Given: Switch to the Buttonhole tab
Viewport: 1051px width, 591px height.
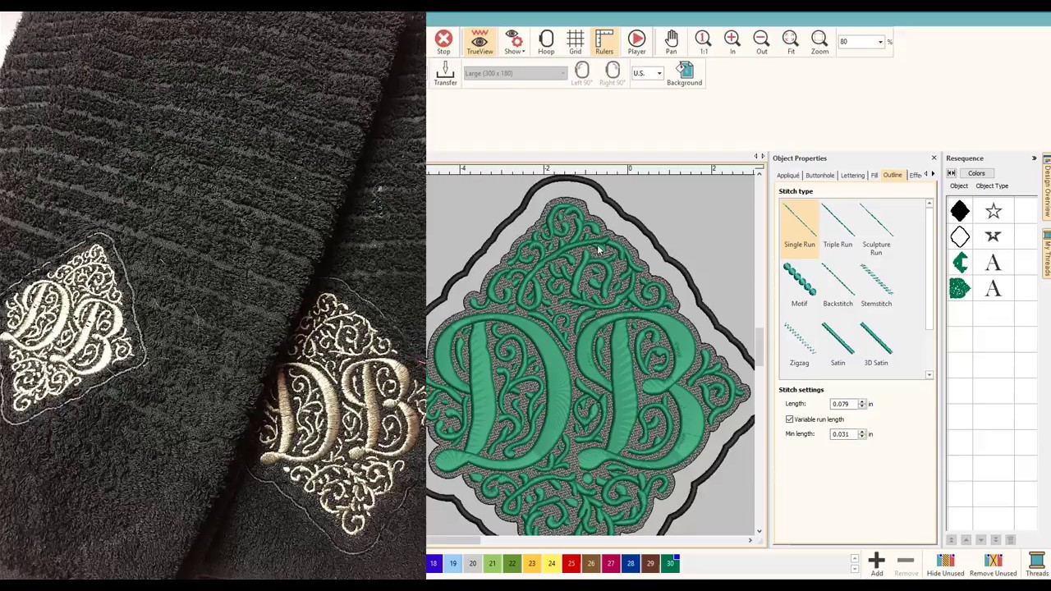Looking at the screenshot, I should (x=819, y=175).
